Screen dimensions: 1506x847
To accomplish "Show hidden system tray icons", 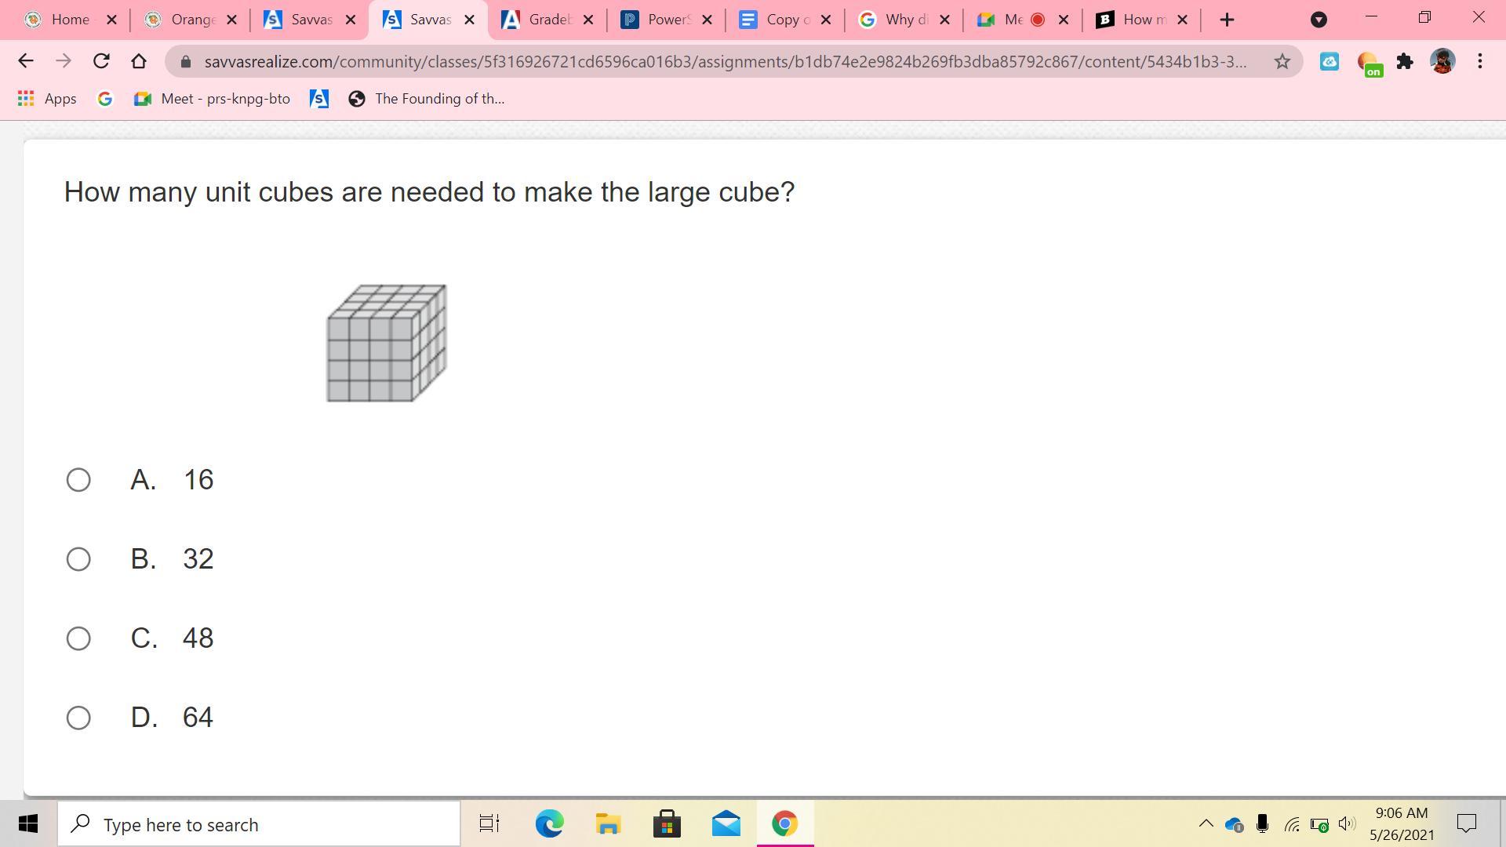I will (x=1206, y=823).
